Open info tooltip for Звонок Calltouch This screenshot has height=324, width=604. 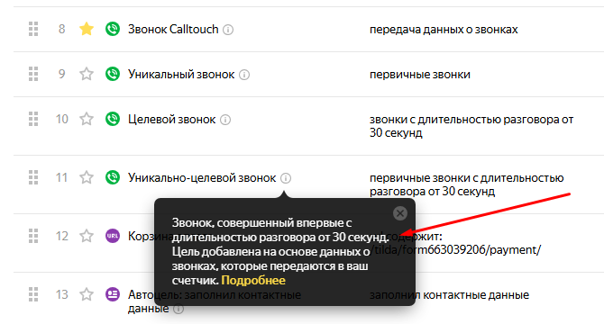[x=228, y=30]
